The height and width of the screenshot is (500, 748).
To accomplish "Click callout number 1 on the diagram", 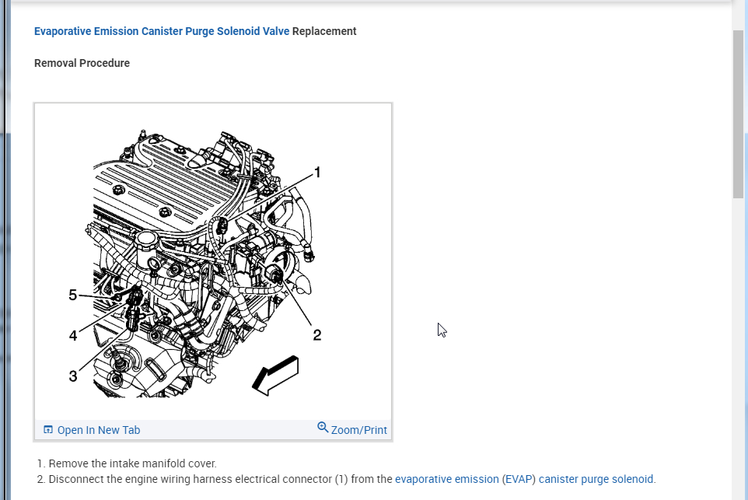I will click(317, 172).
